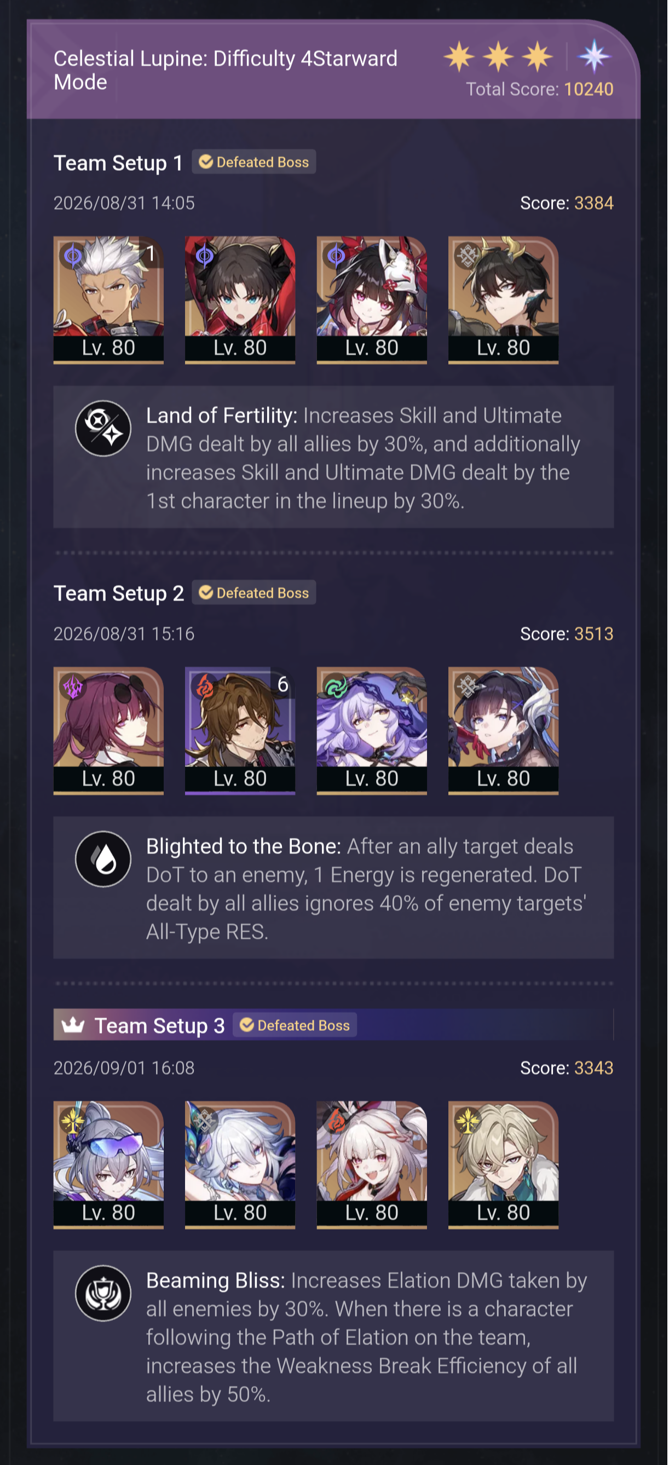669x1465 pixels.
Task: Select red-coat character portrait in Team Setup 1
Action: [241, 300]
